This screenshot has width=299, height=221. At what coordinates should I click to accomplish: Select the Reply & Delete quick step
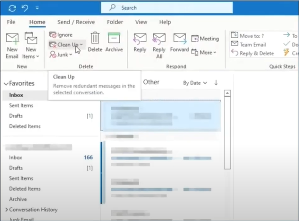(252, 53)
